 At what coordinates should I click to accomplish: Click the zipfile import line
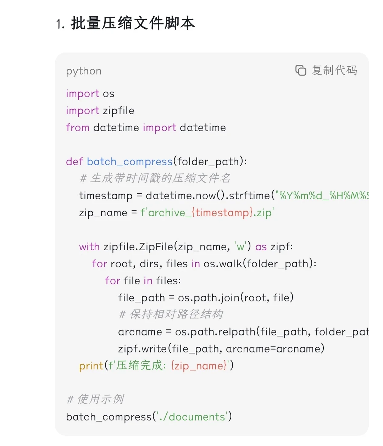(x=100, y=111)
